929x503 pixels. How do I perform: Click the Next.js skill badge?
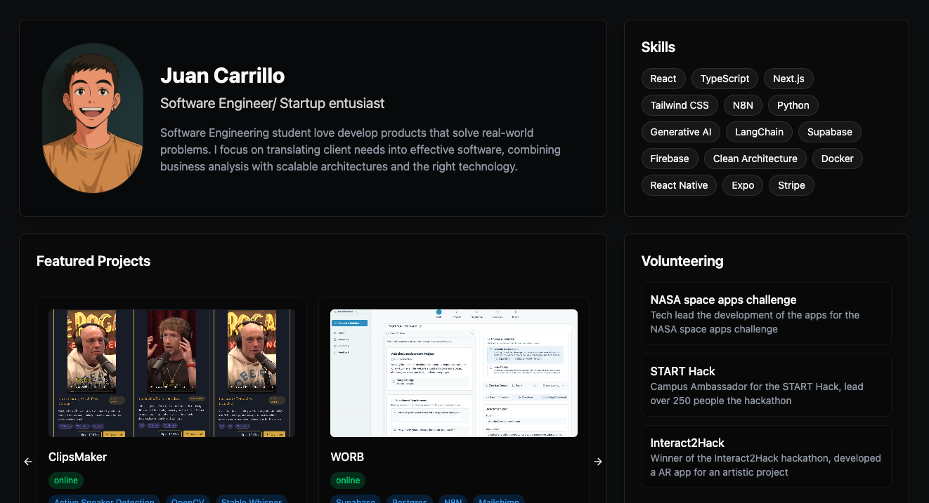click(788, 79)
